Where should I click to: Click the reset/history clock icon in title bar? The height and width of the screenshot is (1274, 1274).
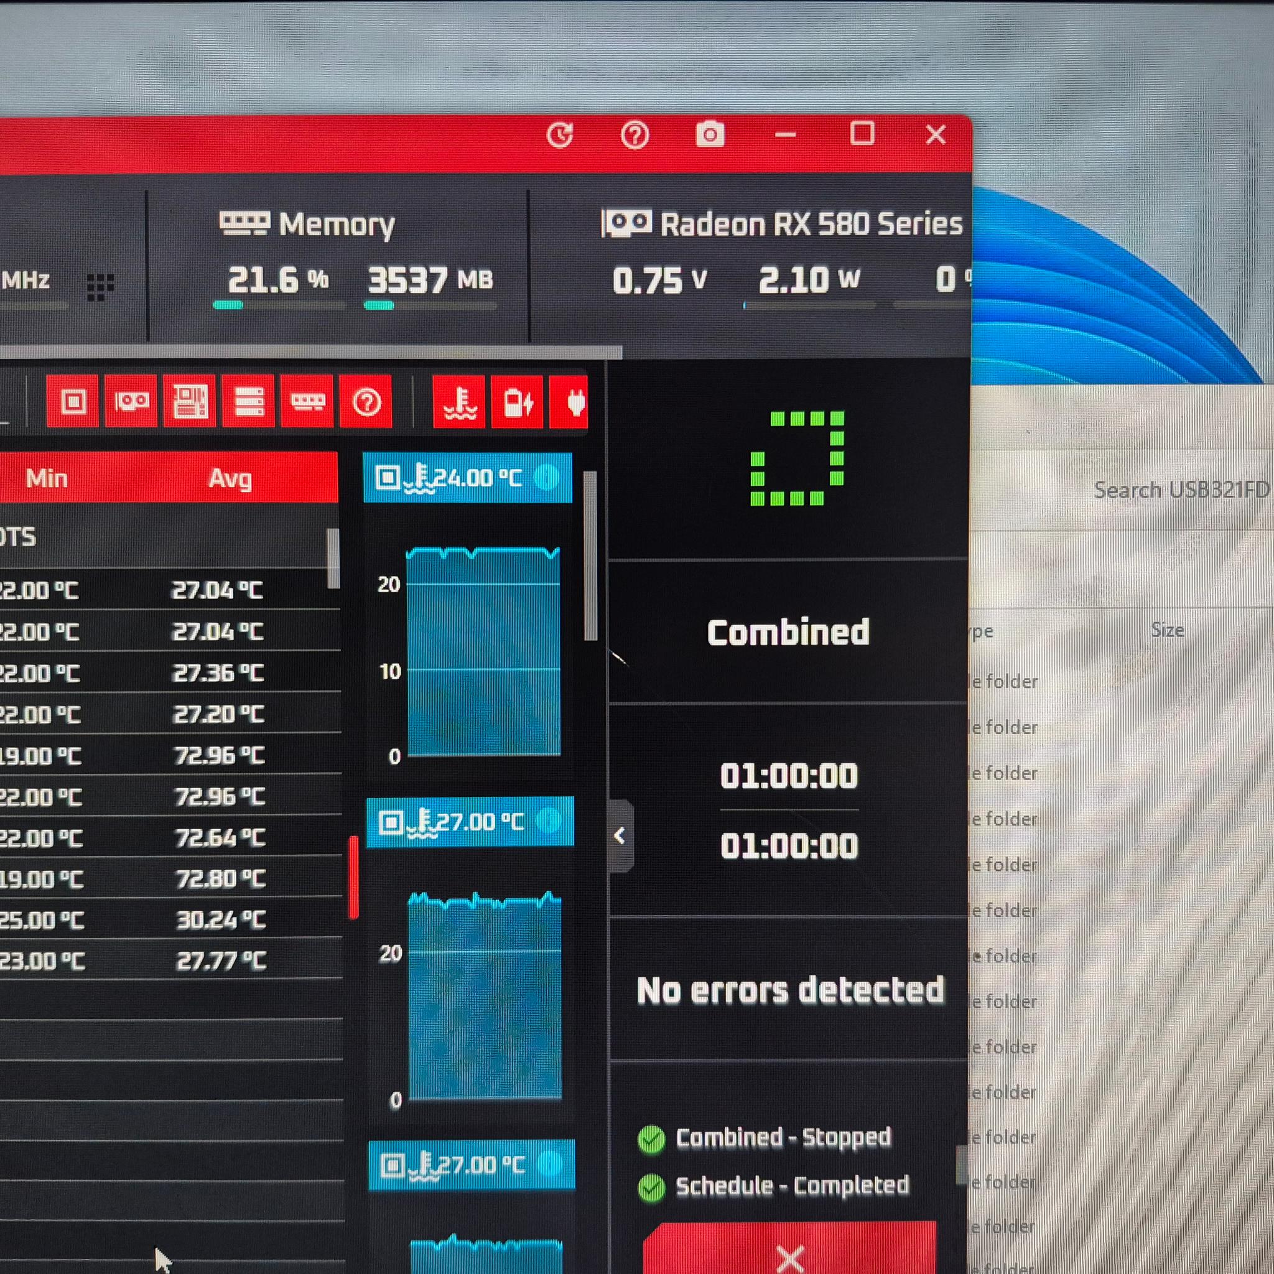[x=559, y=135]
